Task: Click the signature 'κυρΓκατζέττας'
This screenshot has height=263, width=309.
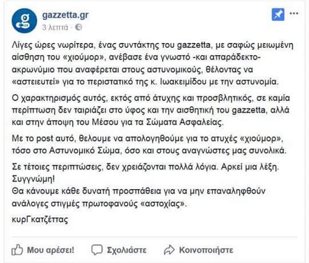Action: pyautogui.click(x=40, y=219)
